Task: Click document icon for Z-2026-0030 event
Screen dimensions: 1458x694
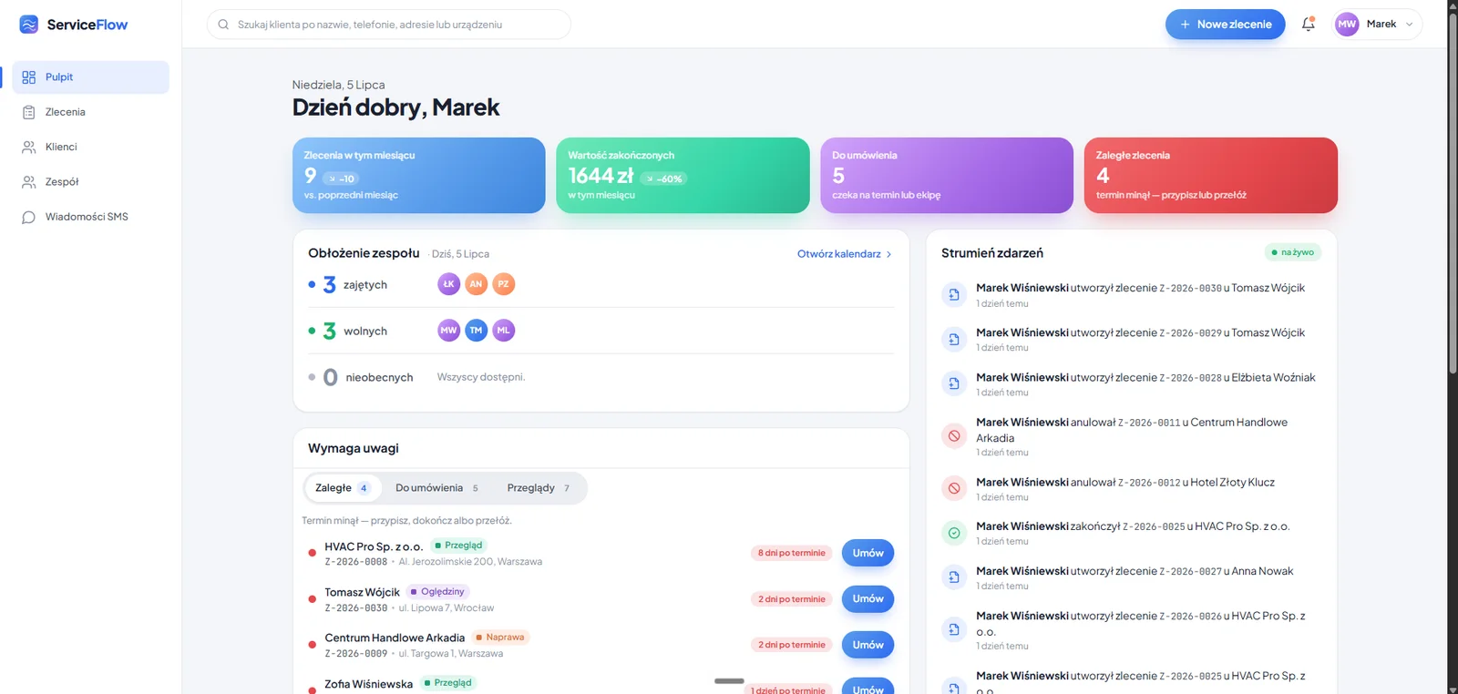Action: click(954, 295)
